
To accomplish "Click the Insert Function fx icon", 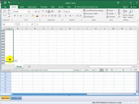I will [x=32, y=24].
